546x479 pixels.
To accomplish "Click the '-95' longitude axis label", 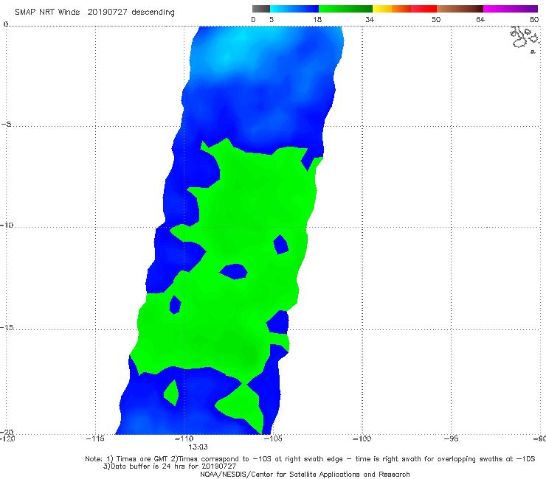I will click(451, 438).
